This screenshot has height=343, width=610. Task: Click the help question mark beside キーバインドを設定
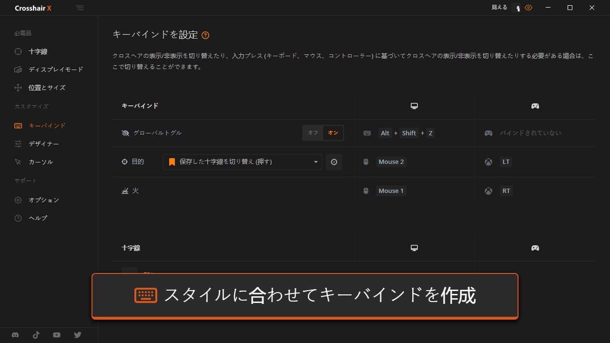point(205,35)
